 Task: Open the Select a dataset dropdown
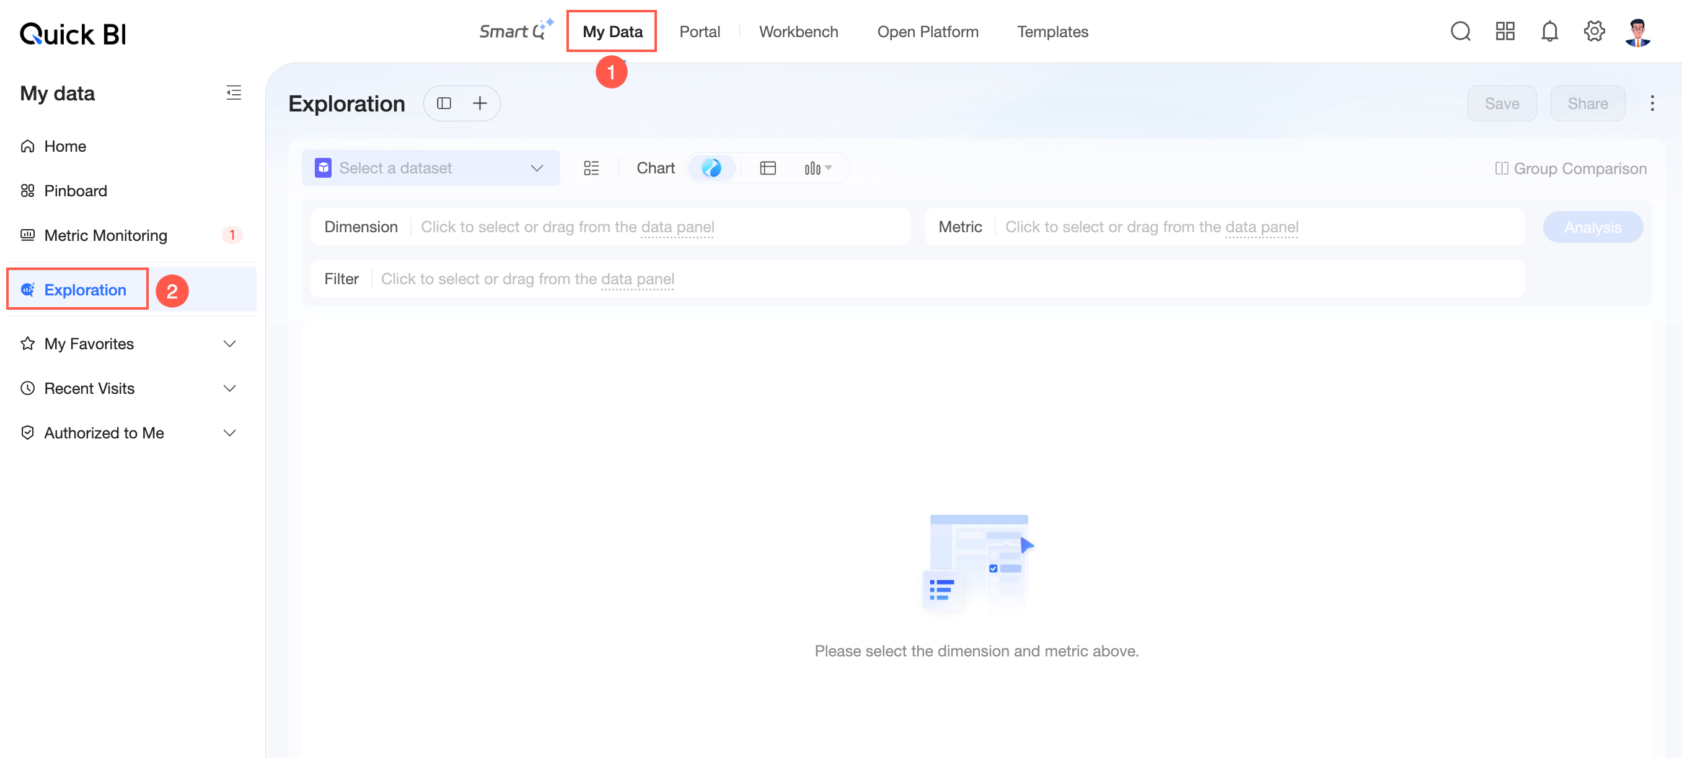(x=430, y=168)
